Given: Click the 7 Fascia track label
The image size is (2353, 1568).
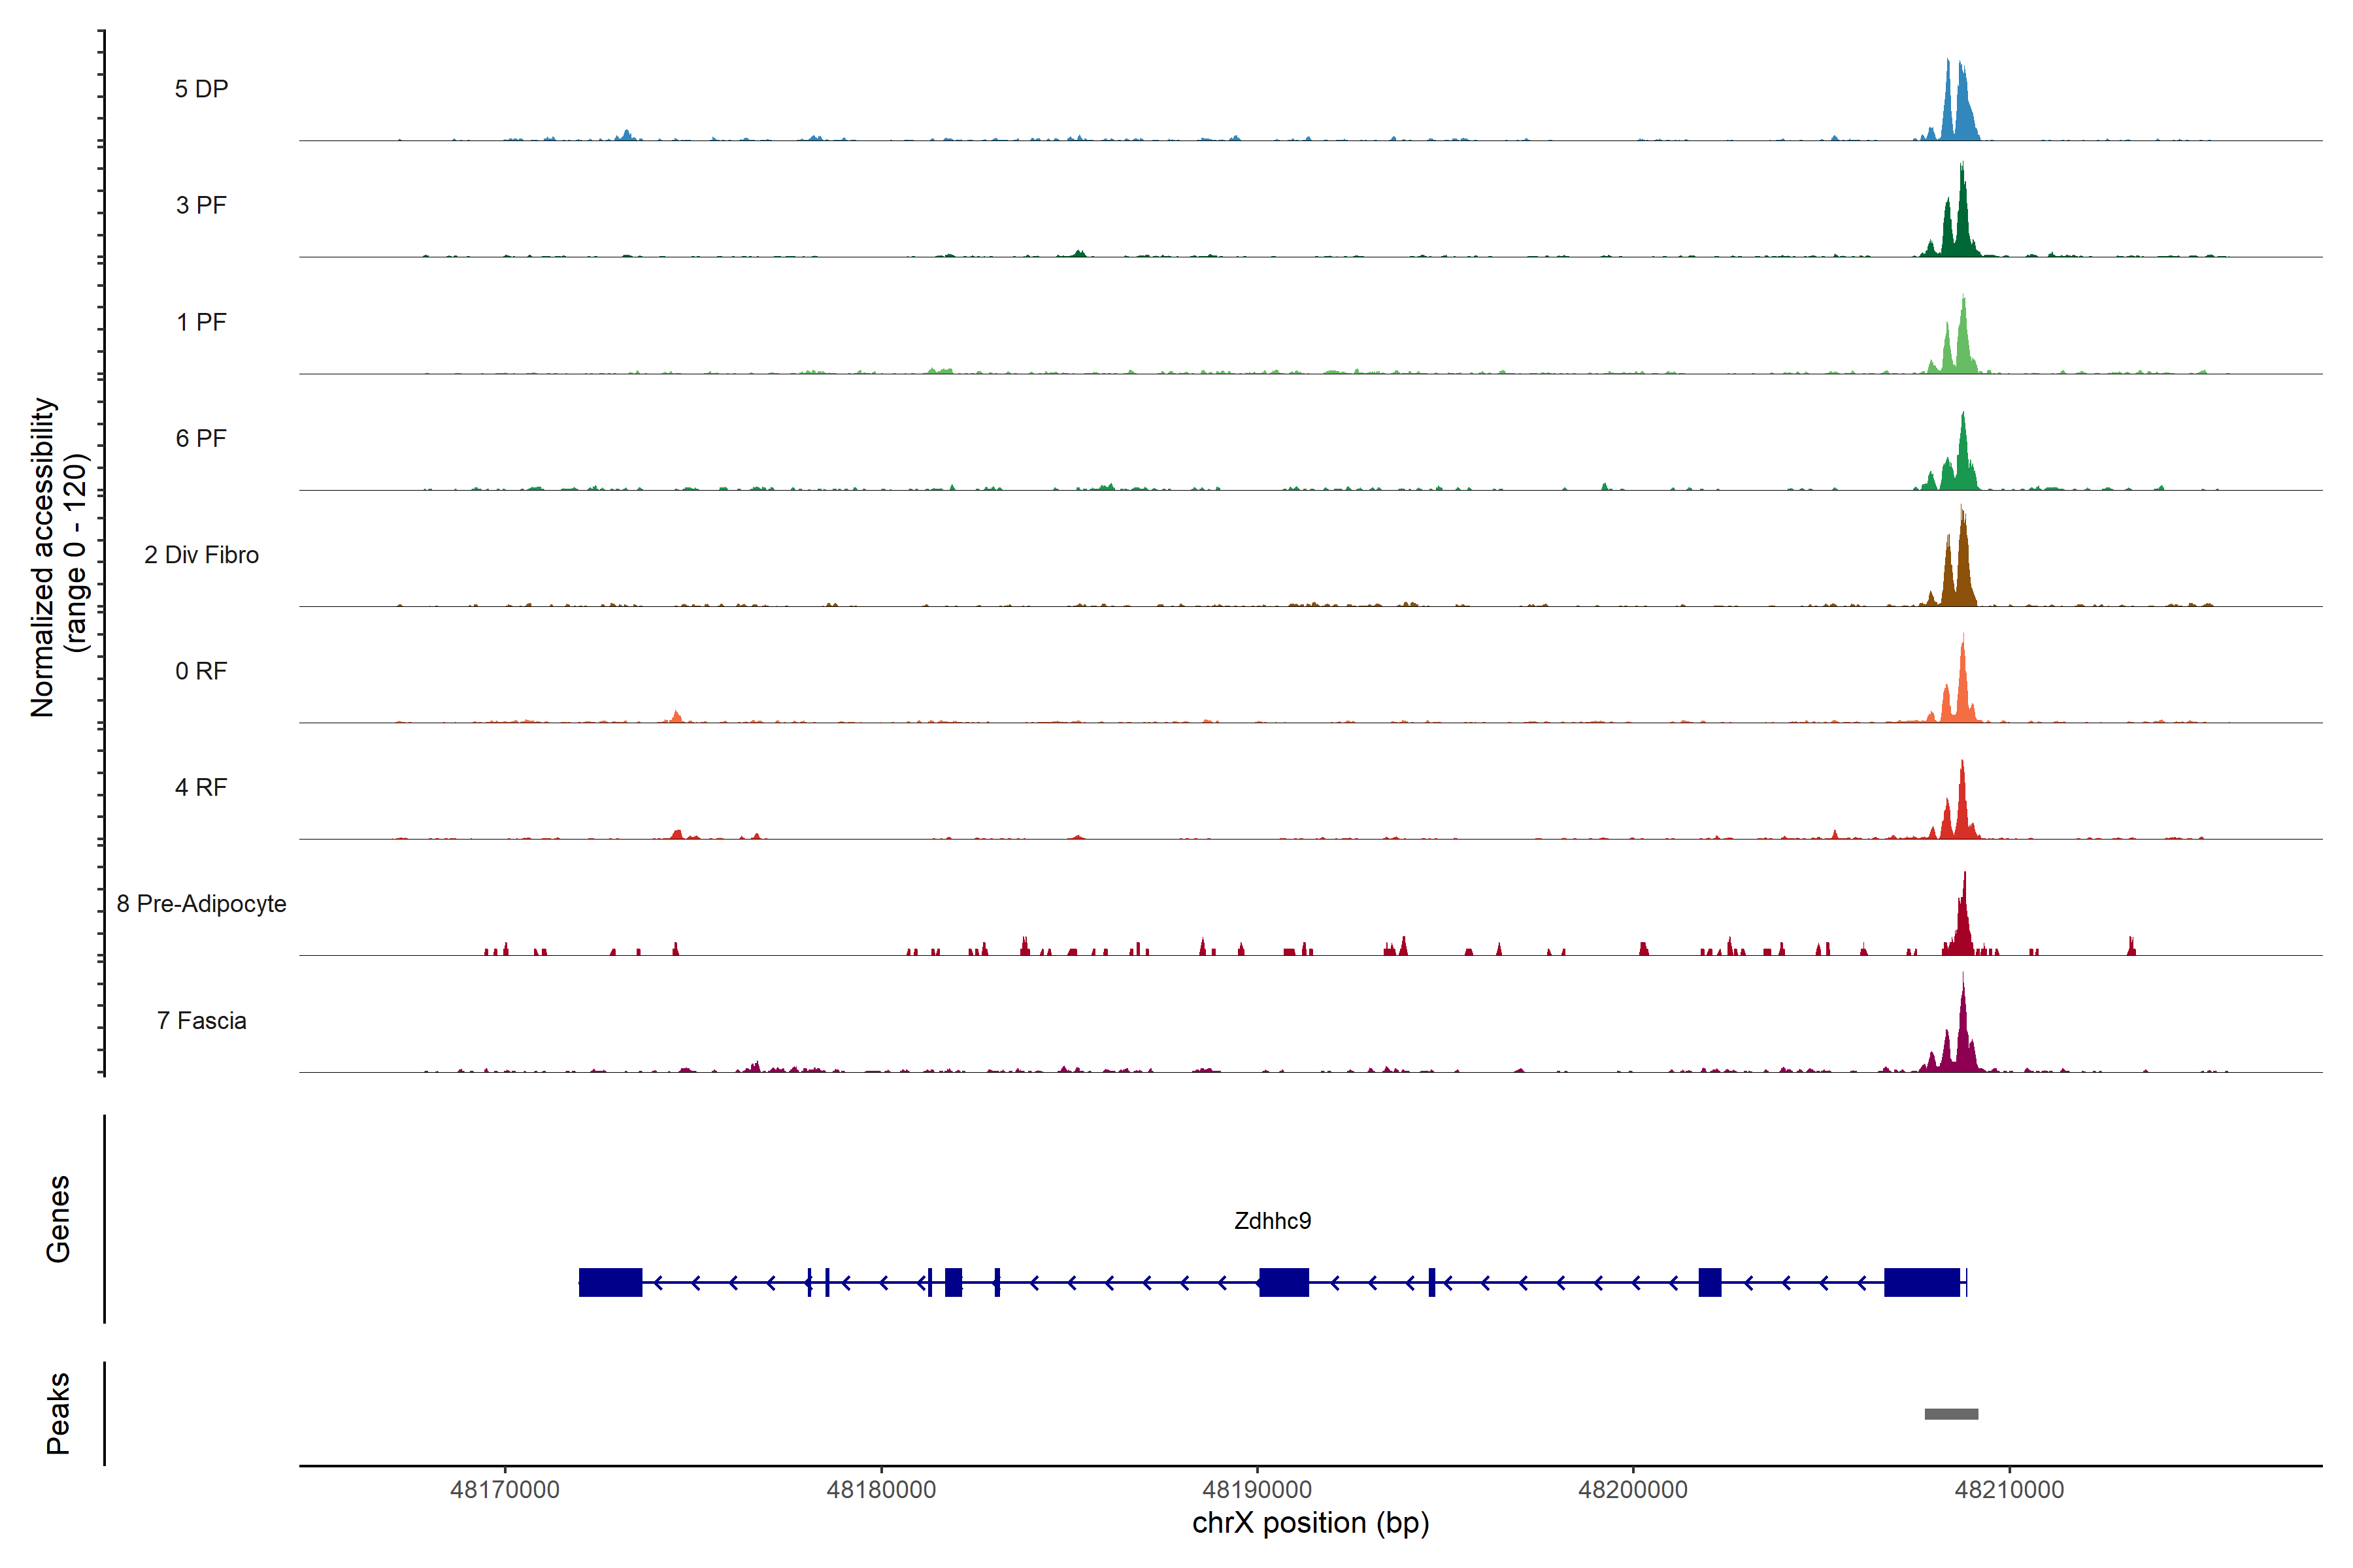Looking at the screenshot, I should pos(201,1020).
